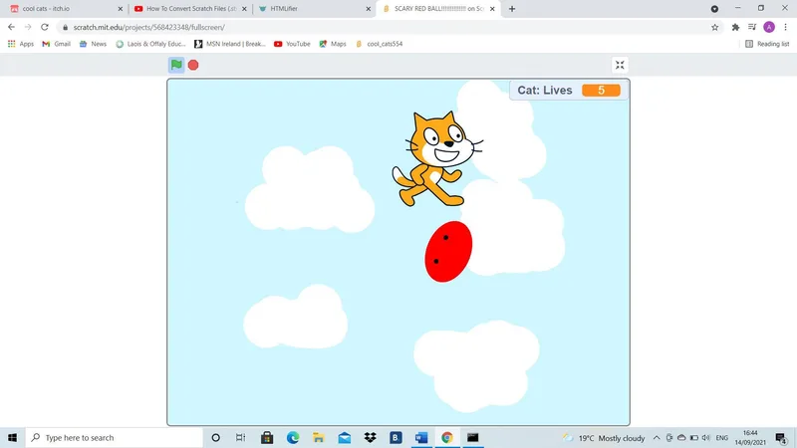Open the weather widget showing 19°C
Screen dimensions: 797x448
604,438
